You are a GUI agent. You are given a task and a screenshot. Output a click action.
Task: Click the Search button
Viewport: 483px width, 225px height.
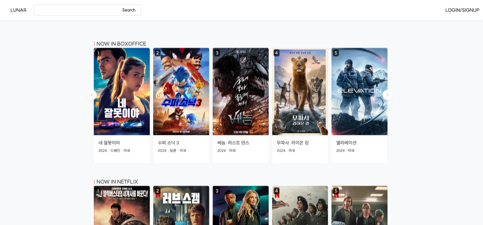click(x=129, y=10)
